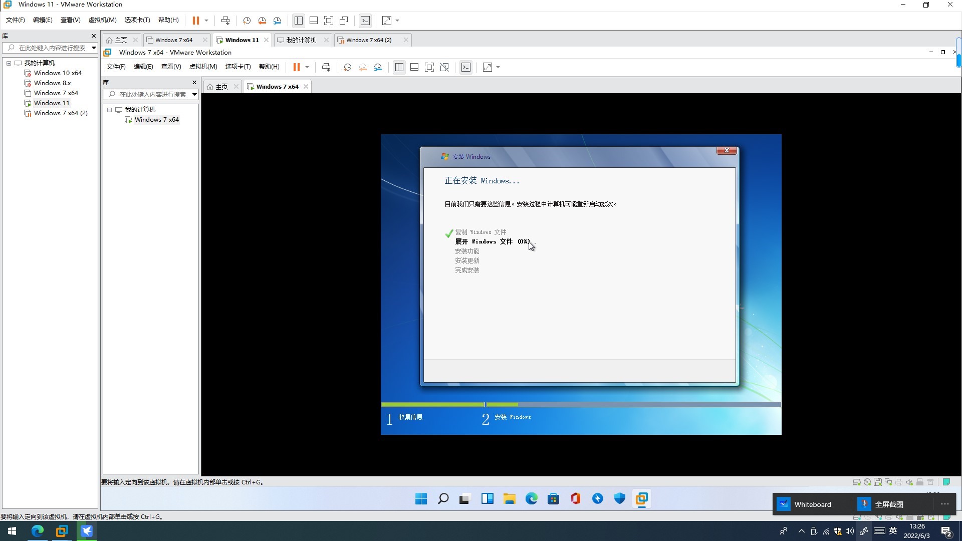962x541 pixels.
Task: Open 虚拟机(M) menu in the outer Windows 11 window
Action: click(102, 20)
